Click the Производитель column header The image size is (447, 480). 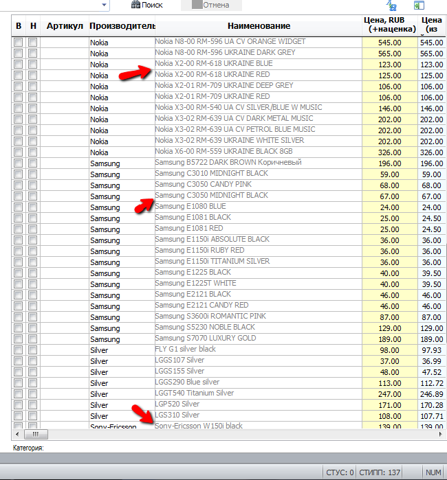coord(122,25)
